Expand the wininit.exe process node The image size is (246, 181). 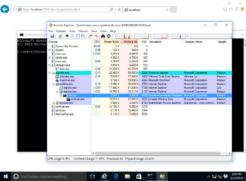click(x=50, y=57)
